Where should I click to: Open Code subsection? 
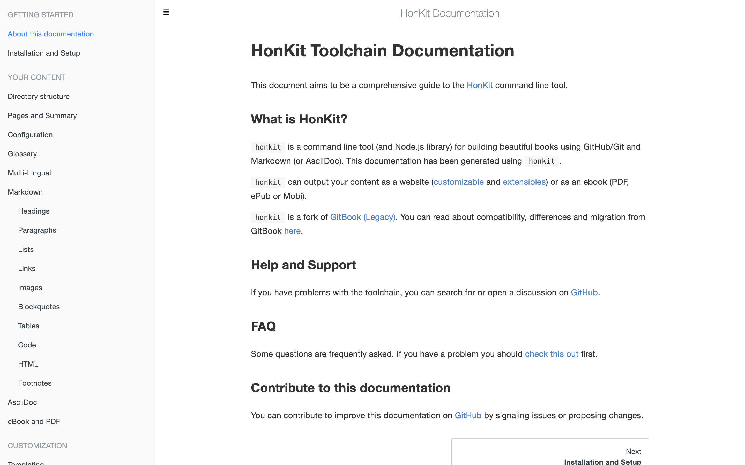click(27, 345)
